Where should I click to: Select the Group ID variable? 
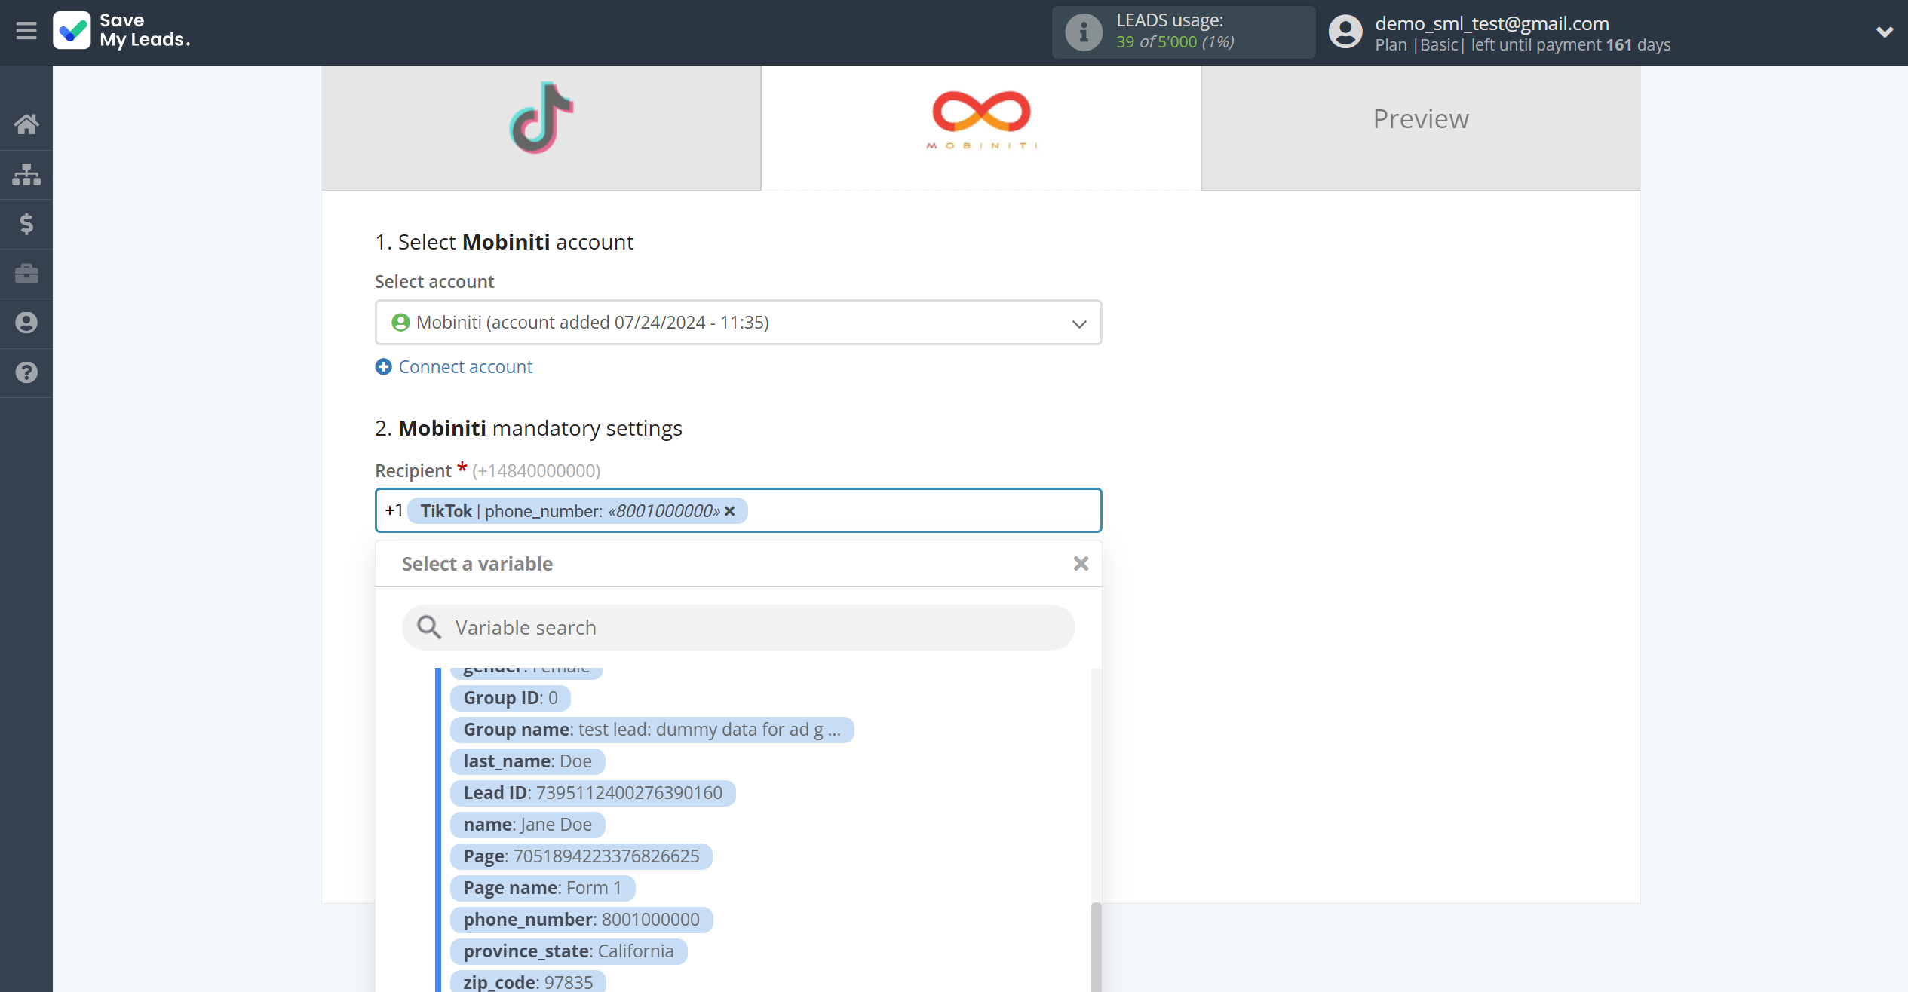(x=511, y=698)
